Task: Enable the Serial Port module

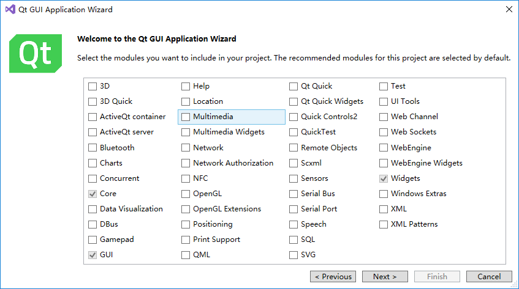Action: pyautogui.click(x=294, y=209)
